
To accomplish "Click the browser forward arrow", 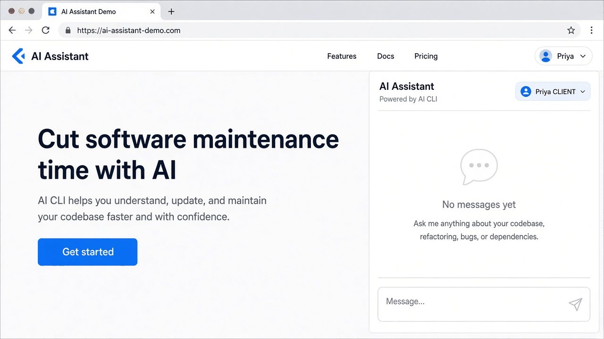I will tap(29, 30).
